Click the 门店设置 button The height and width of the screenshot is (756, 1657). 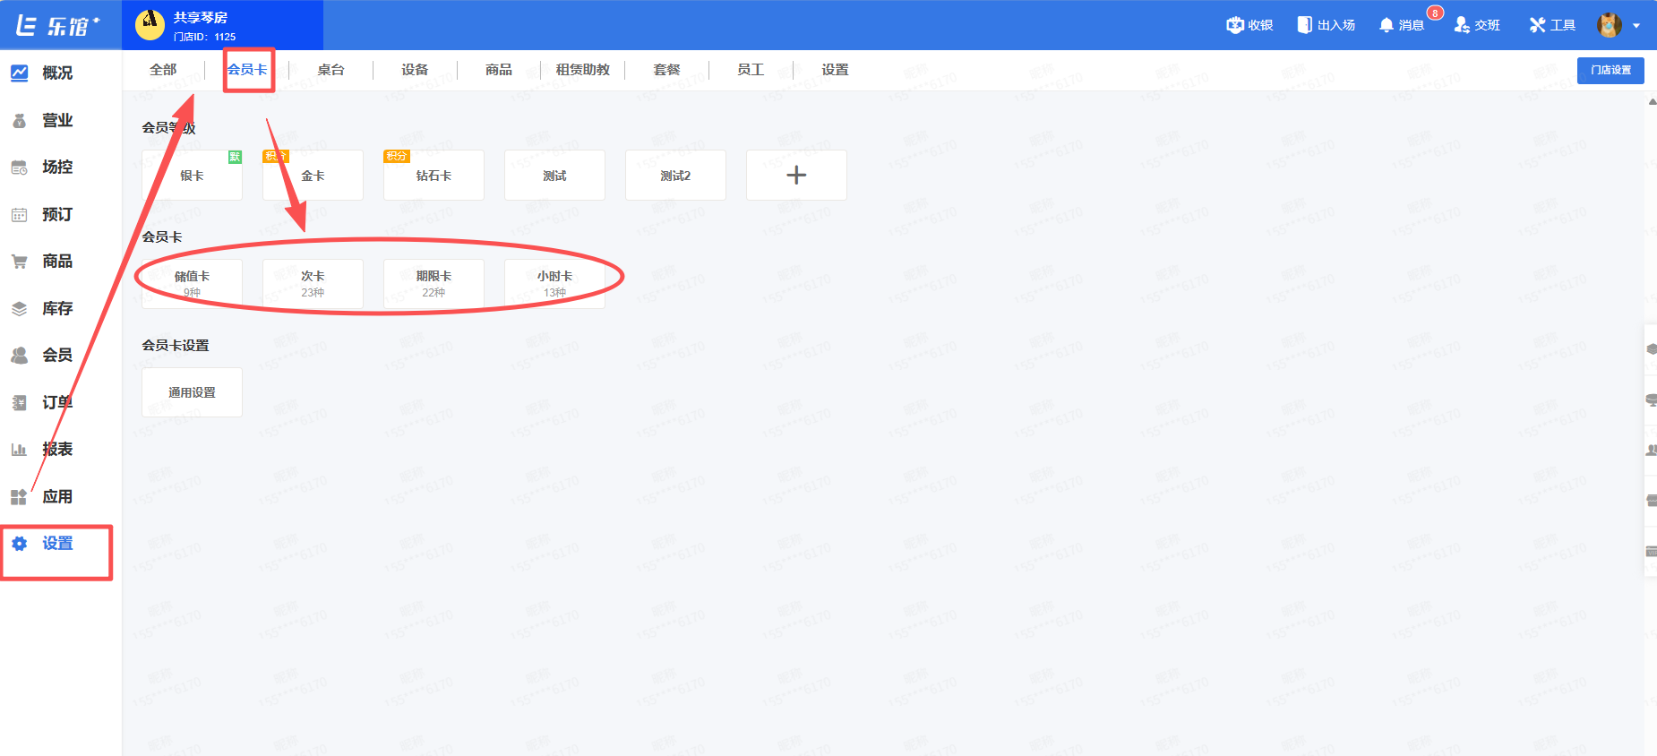coord(1610,70)
